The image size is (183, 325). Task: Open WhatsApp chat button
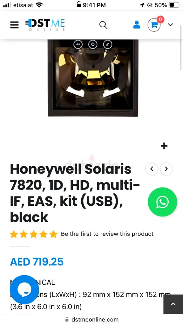pos(162,202)
